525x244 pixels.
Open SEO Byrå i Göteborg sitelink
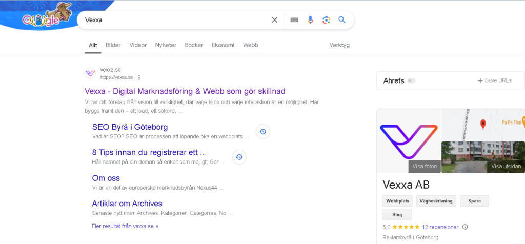(x=130, y=127)
